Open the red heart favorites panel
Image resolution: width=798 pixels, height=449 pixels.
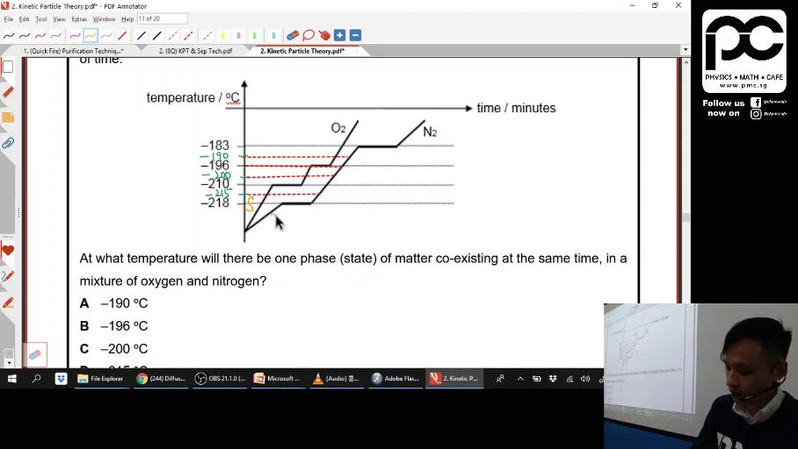point(8,251)
